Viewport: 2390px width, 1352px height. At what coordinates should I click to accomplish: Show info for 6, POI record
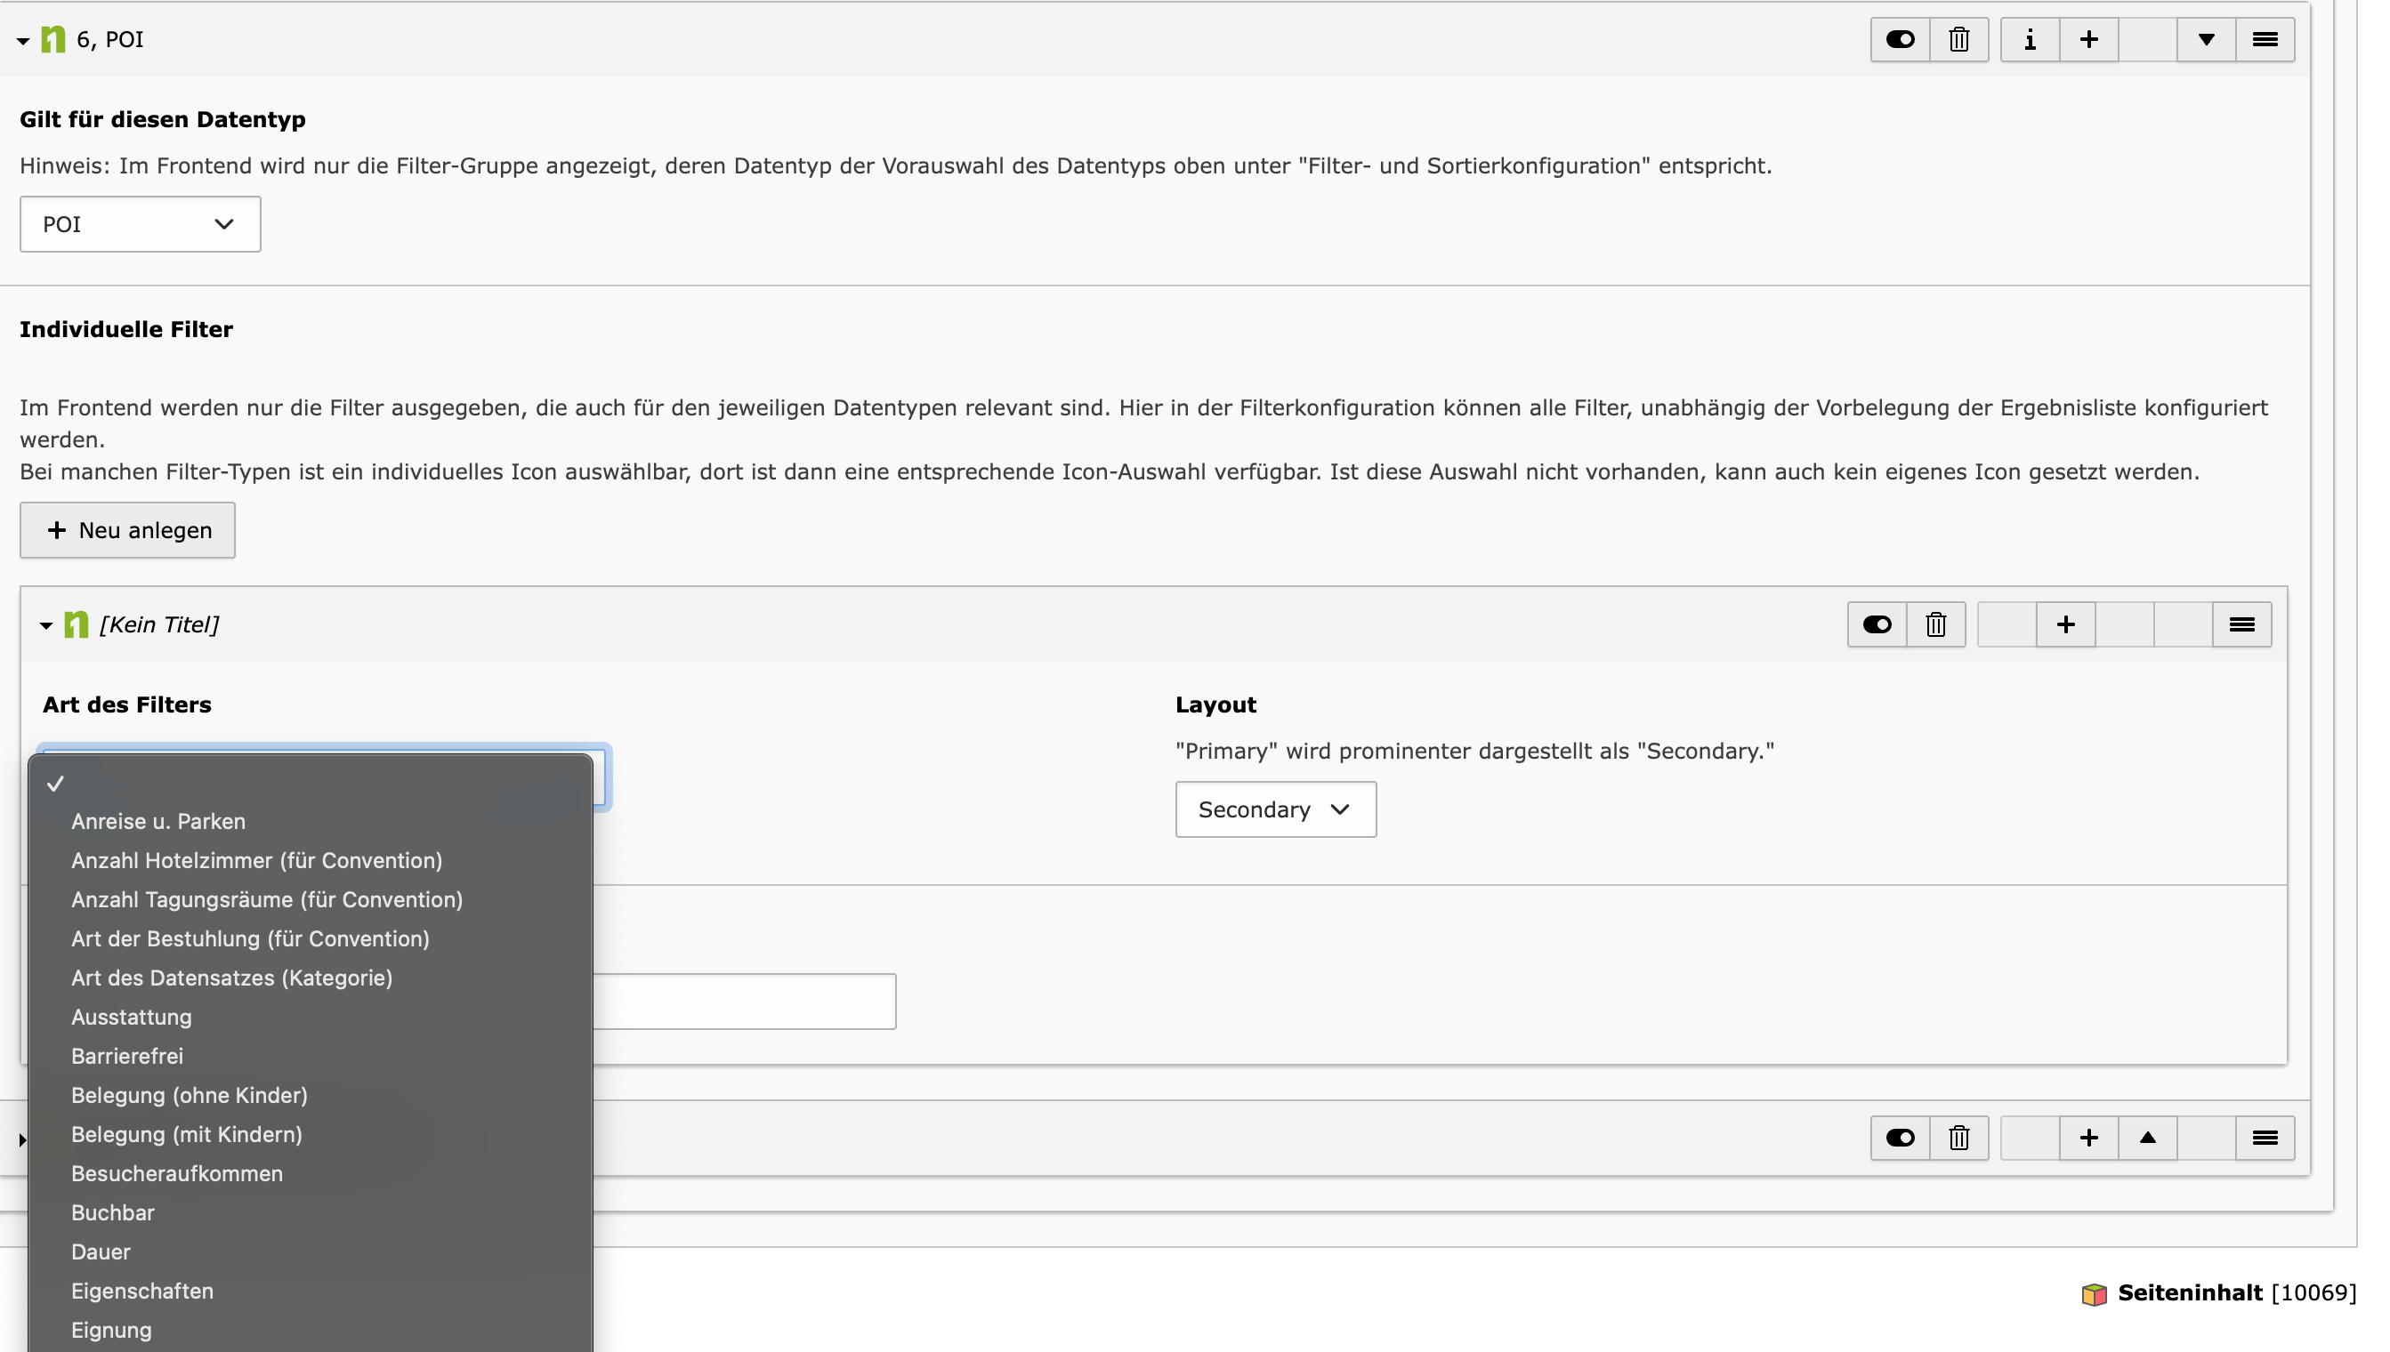click(2029, 39)
